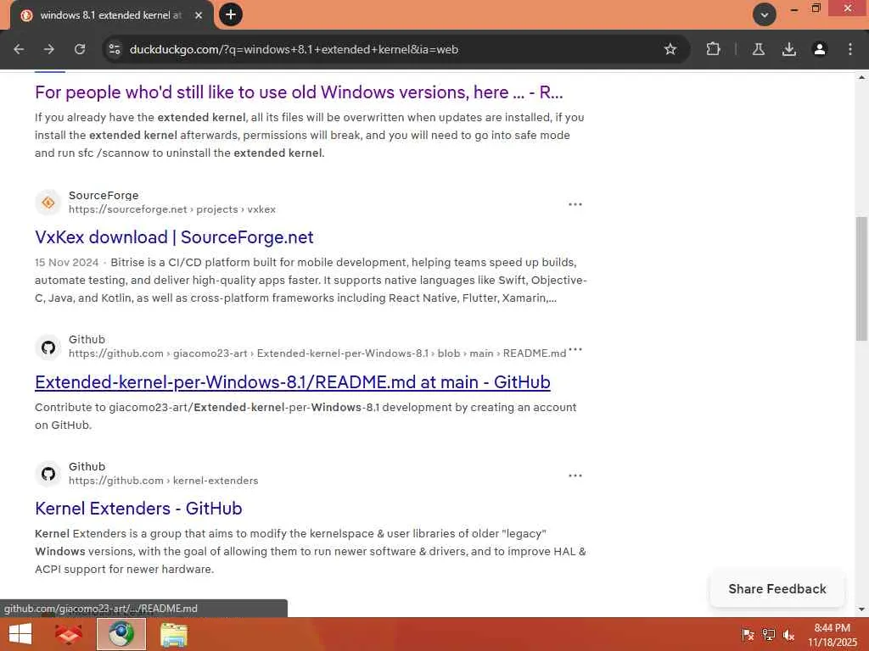
Task: Select the windows 8.1 extended kernel tab
Action: tap(110, 15)
